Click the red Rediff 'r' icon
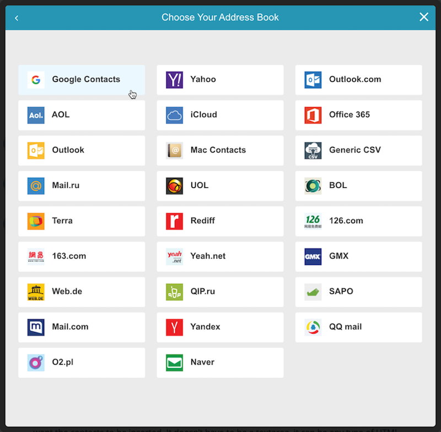The image size is (441, 432). [x=174, y=221]
